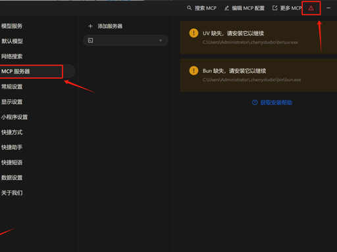The image size is (337, 252).
Task: Click the bun.exe file path text
Action: point(251,79)
